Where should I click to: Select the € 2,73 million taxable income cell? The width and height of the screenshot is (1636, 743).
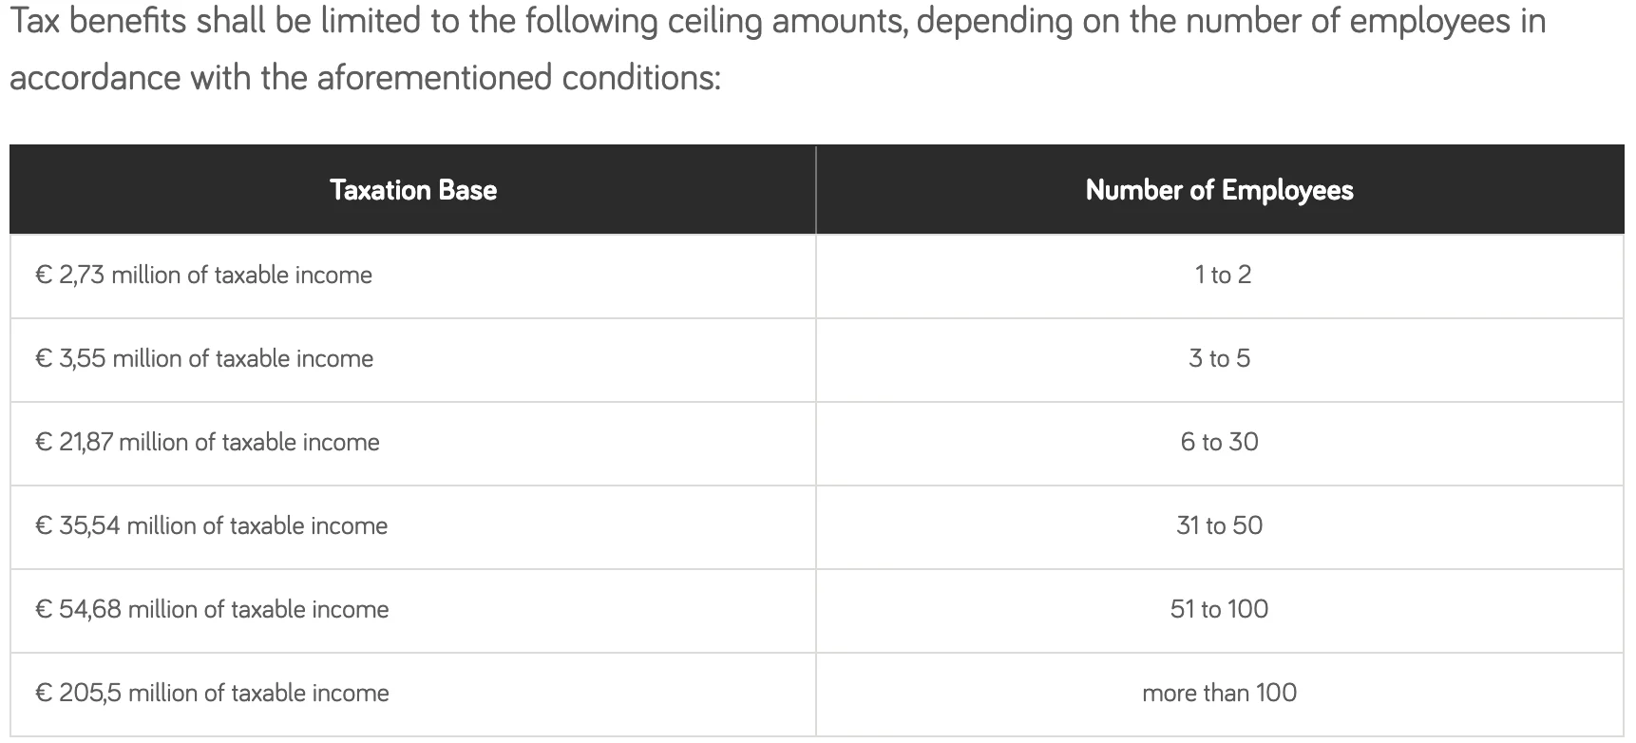pyautogui.click(x=412, y=276)
